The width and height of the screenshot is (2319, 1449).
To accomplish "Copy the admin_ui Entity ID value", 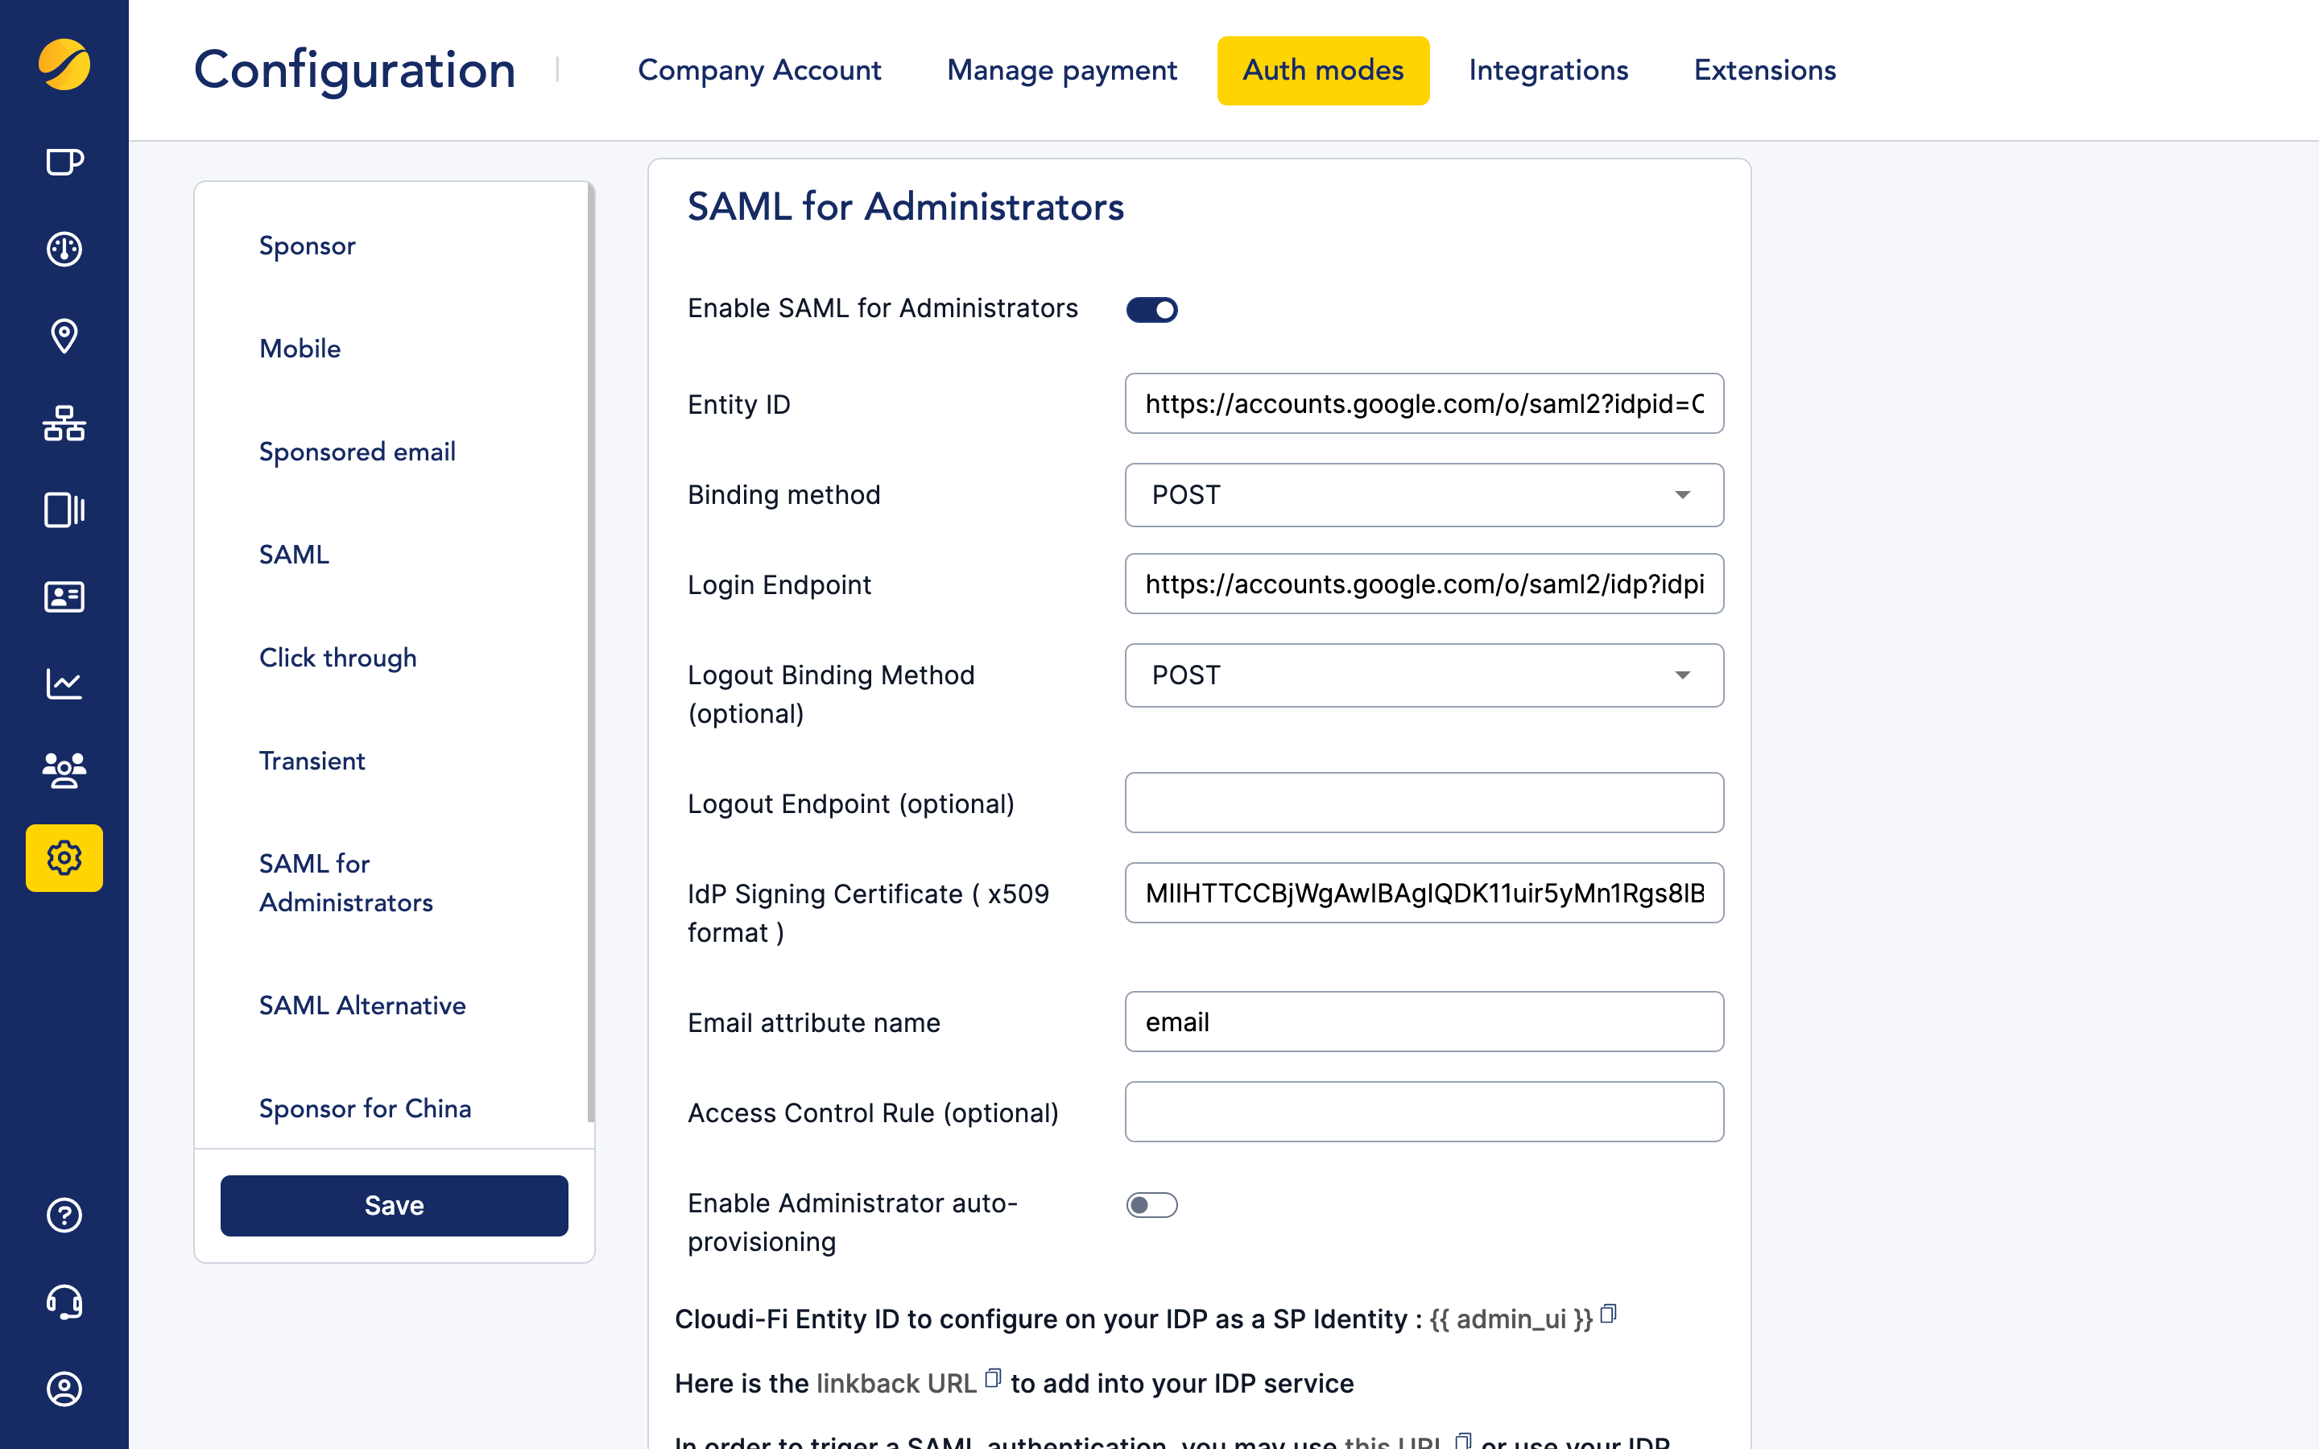I will tap(1608, 1315).
